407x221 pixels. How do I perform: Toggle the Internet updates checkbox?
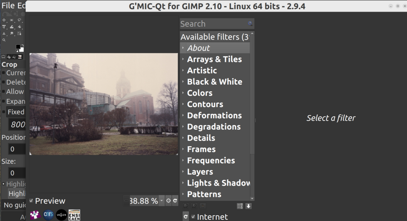click(x=193, y=216)
